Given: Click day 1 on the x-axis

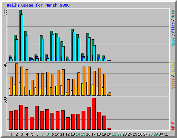Looking at the screenshot, I should [11, 134].
